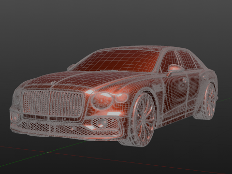Click the world origin point on the axis lines

[x=48, y=152]
